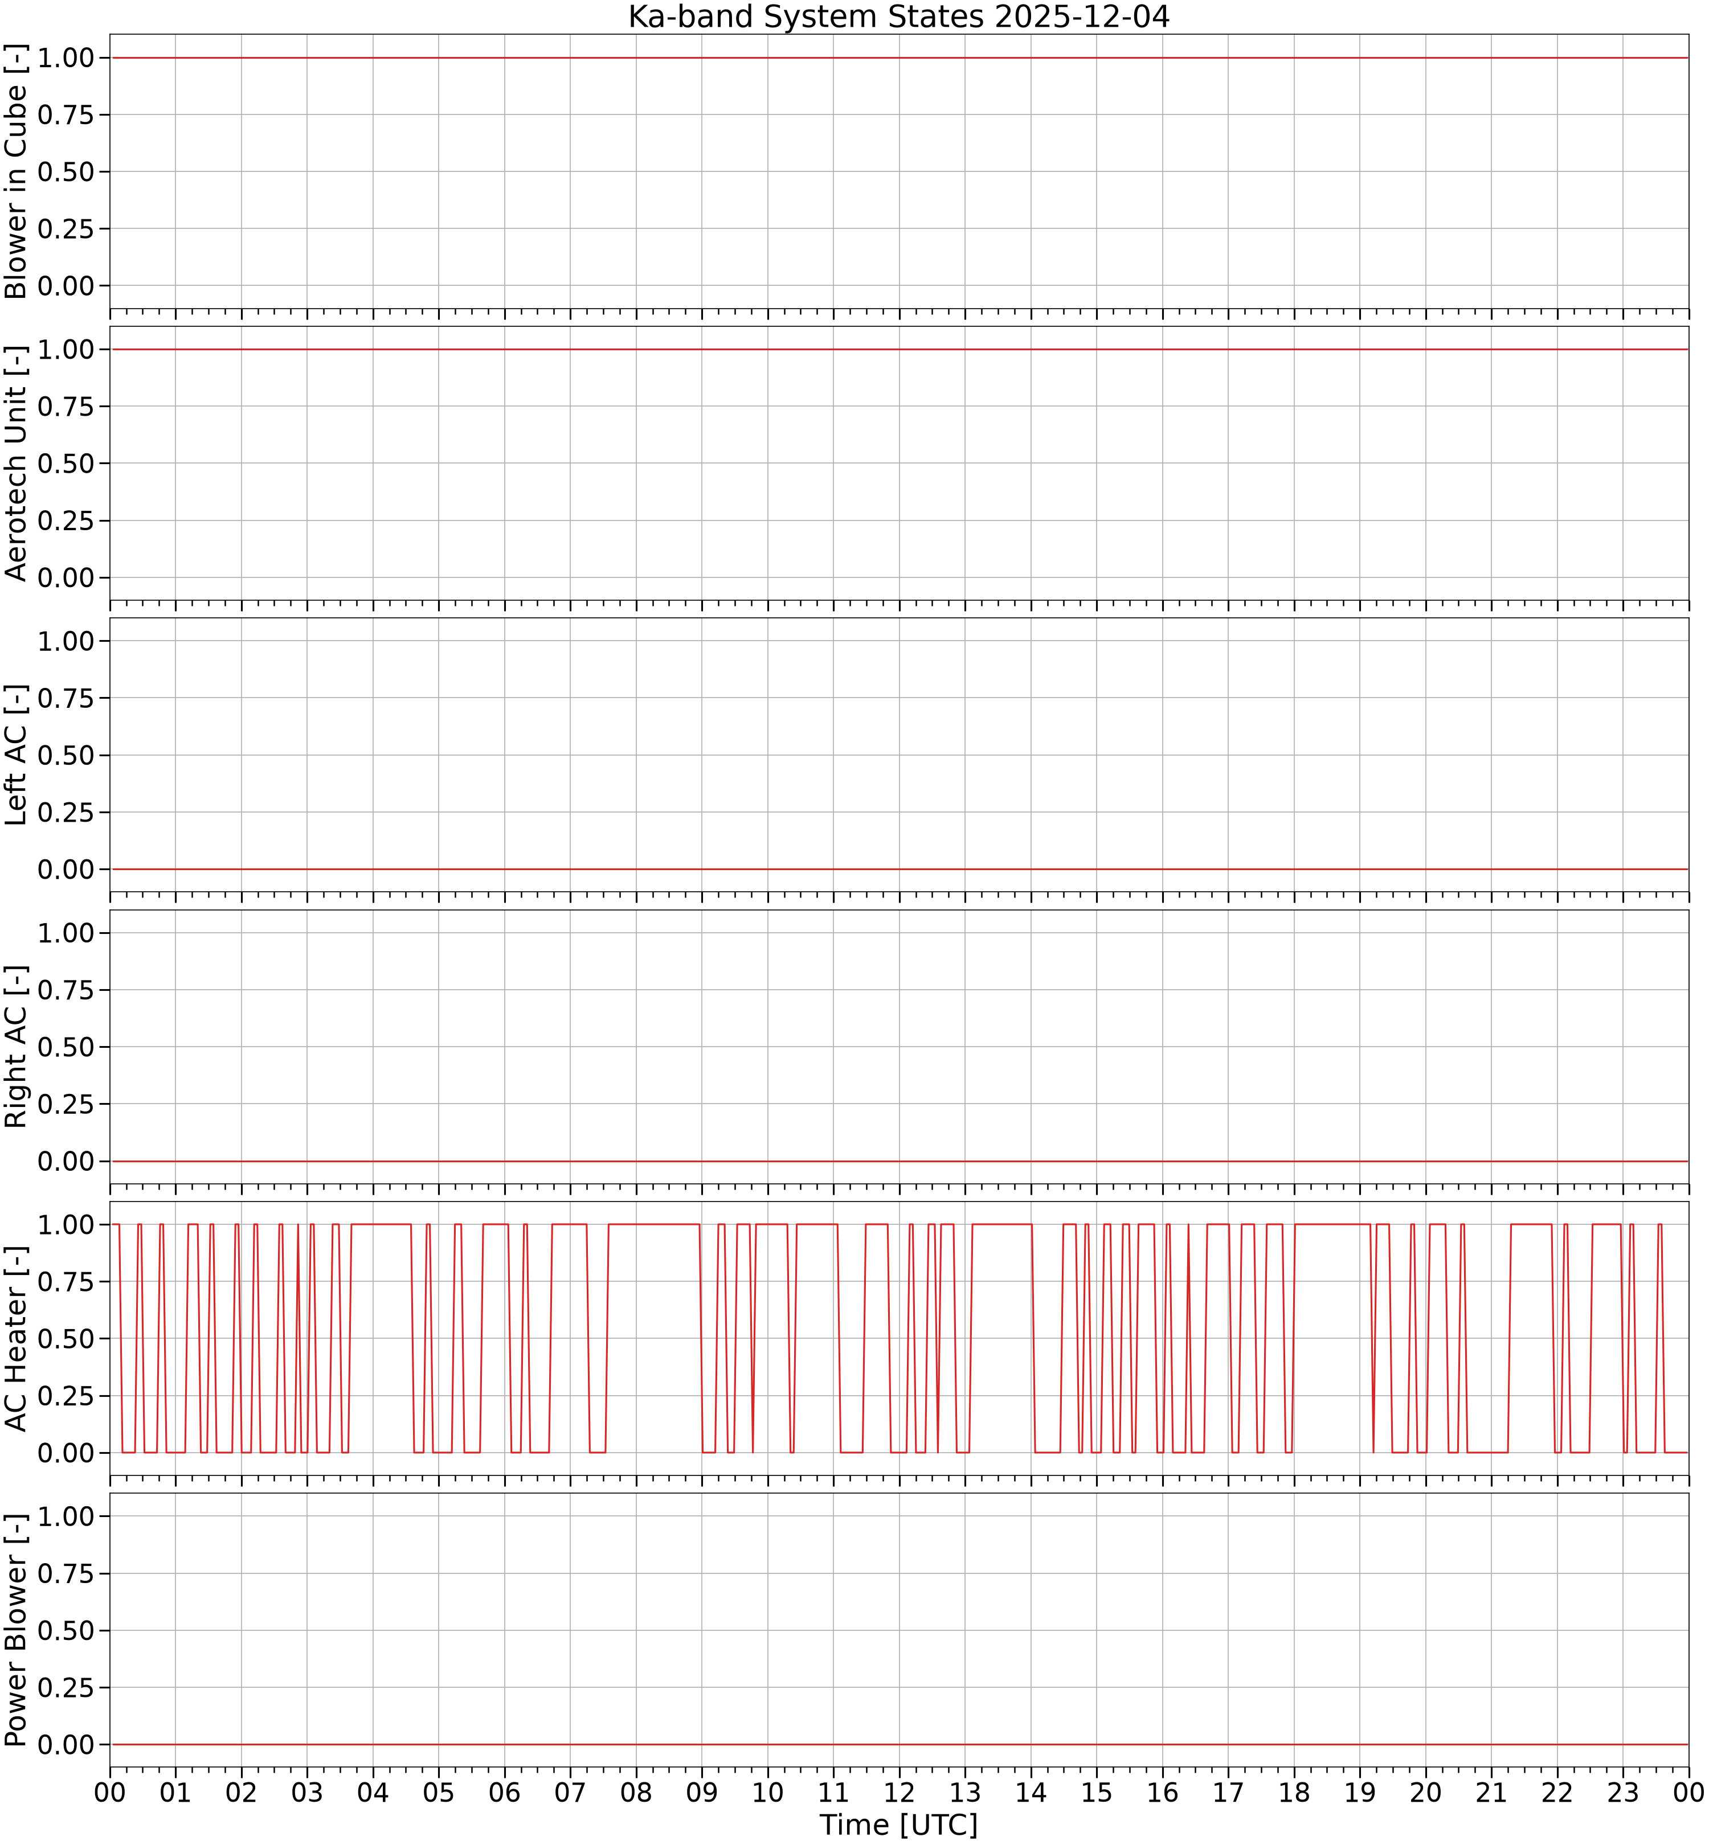Click the 21 hour tick label
The image size is (1709, 1845).
point(1492,1792)
